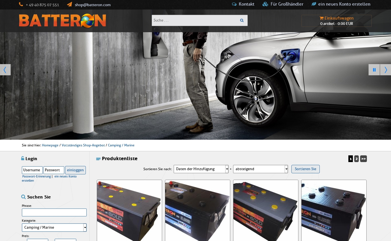Screen dimensions: 391x241
Task: Open the 'absteigend' order dropdown
Action: point(260,169)
